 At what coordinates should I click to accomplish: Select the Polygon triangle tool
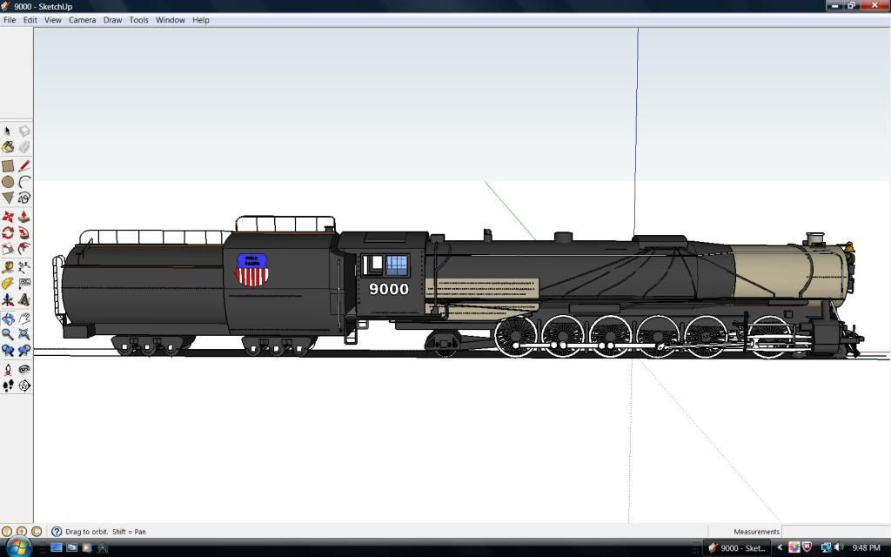pos(7,198)
